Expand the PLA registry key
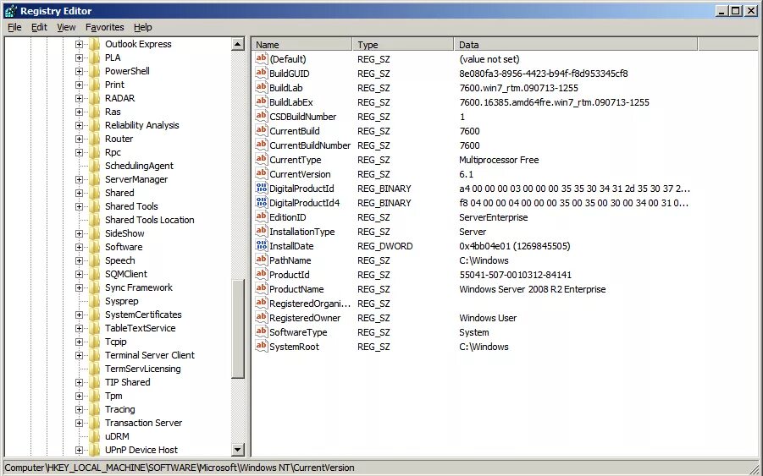The height and width of the screenshot is (476, 763). tap(79, 57)
